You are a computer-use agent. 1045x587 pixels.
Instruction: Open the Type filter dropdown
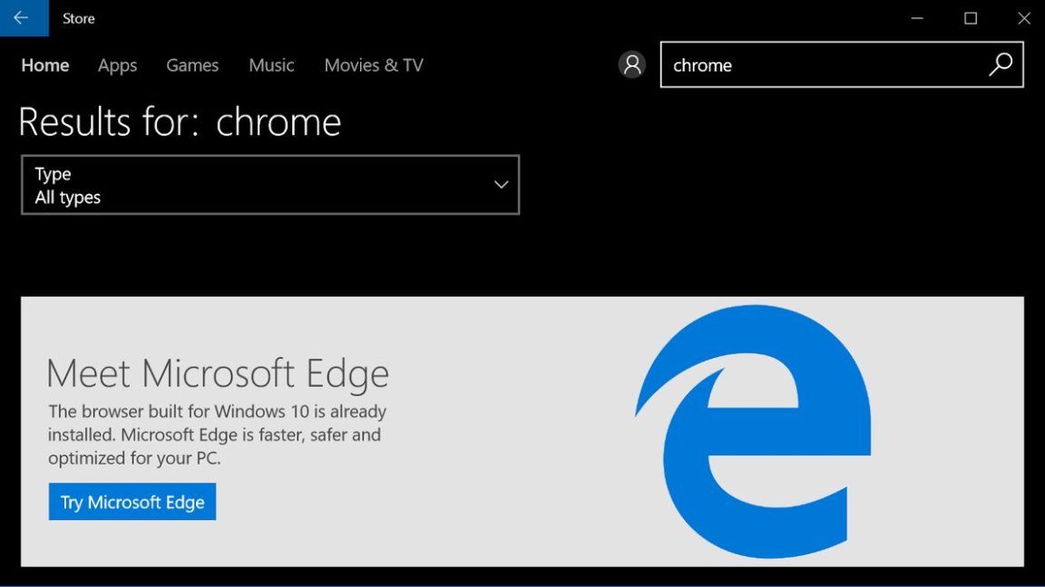[x=269, y=185]
